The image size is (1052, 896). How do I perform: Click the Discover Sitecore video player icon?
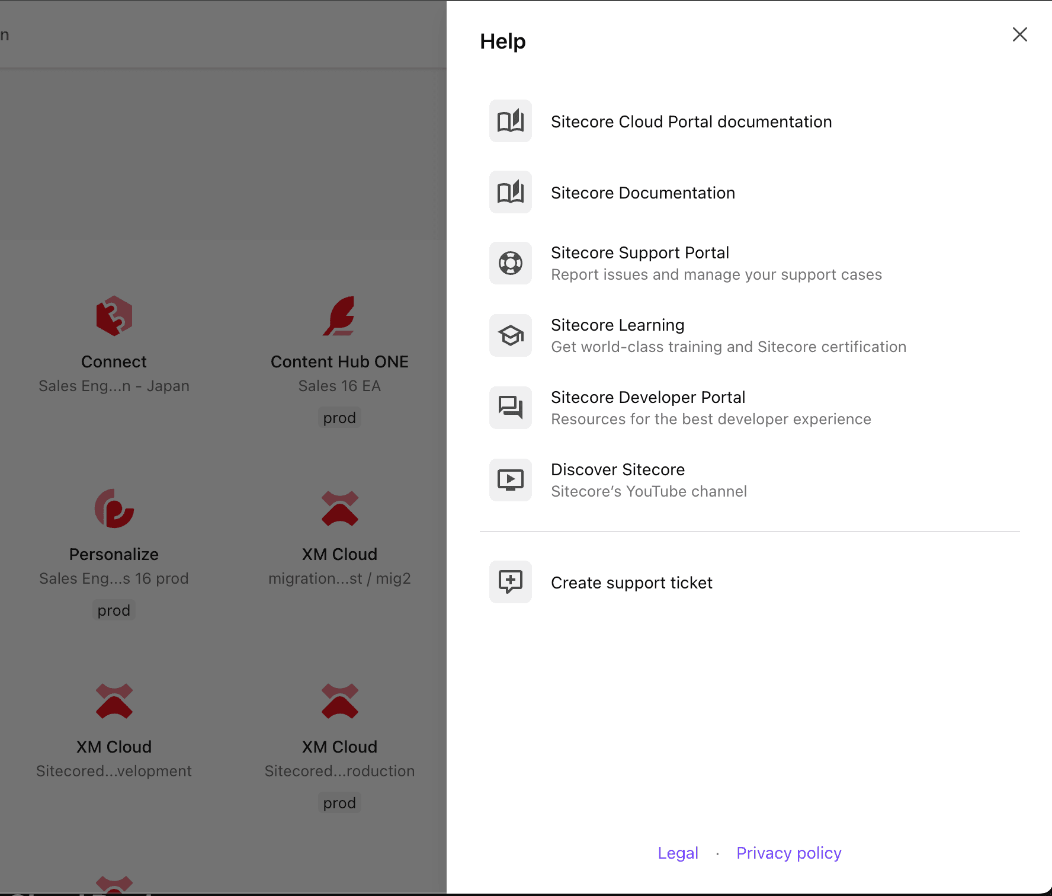[x=510, y=480]
